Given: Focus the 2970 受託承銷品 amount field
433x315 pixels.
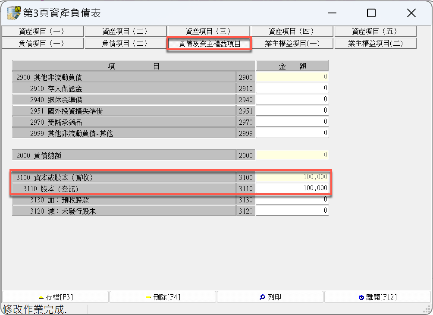Looking at the screenshot, I should pyautogui.click(x=292, y=122).
